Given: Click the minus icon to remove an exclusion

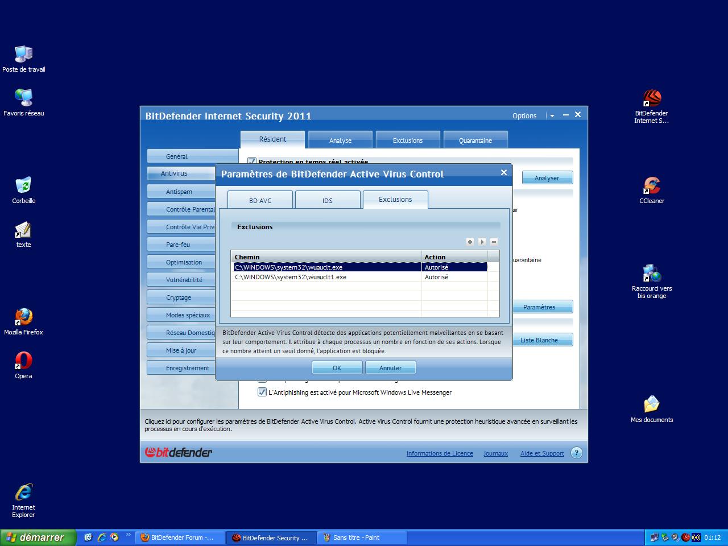Looking at the screenshot, I should coord(494,242).
